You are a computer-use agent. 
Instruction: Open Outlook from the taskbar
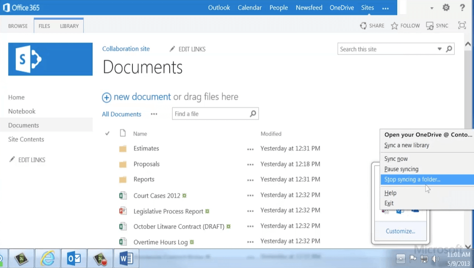(x=74, y=259)
